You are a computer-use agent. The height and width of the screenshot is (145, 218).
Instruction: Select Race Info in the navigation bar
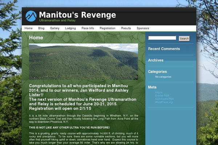[x=88, y=28]
